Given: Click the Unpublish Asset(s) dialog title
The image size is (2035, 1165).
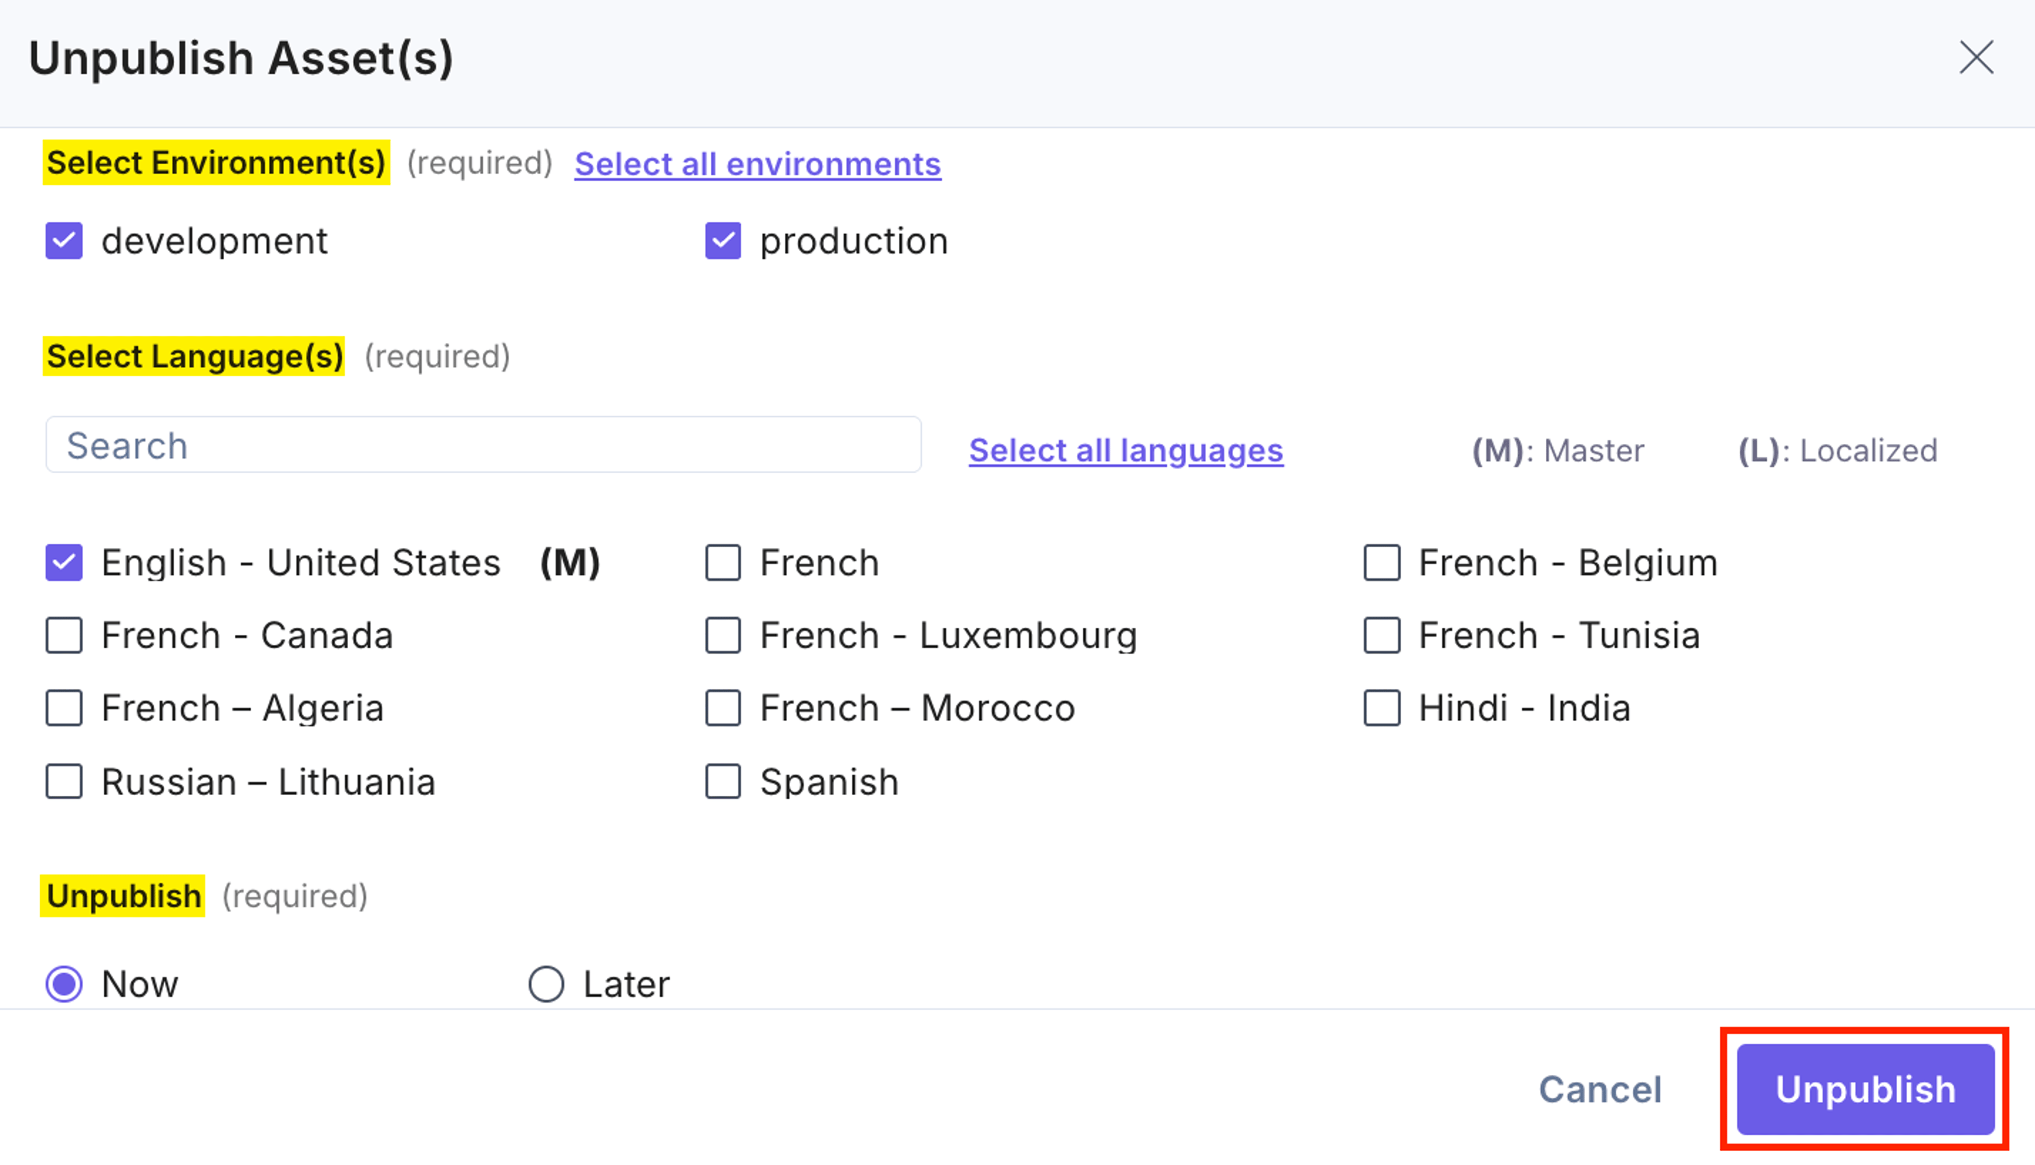Looking at the screenshot, I should [x=241, y=58].
